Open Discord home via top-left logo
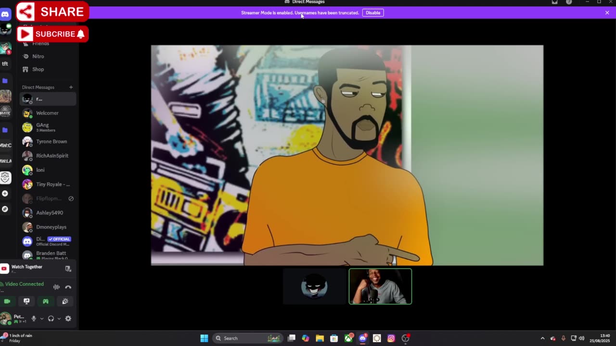616x346 pixels. (x=5, y=14)
